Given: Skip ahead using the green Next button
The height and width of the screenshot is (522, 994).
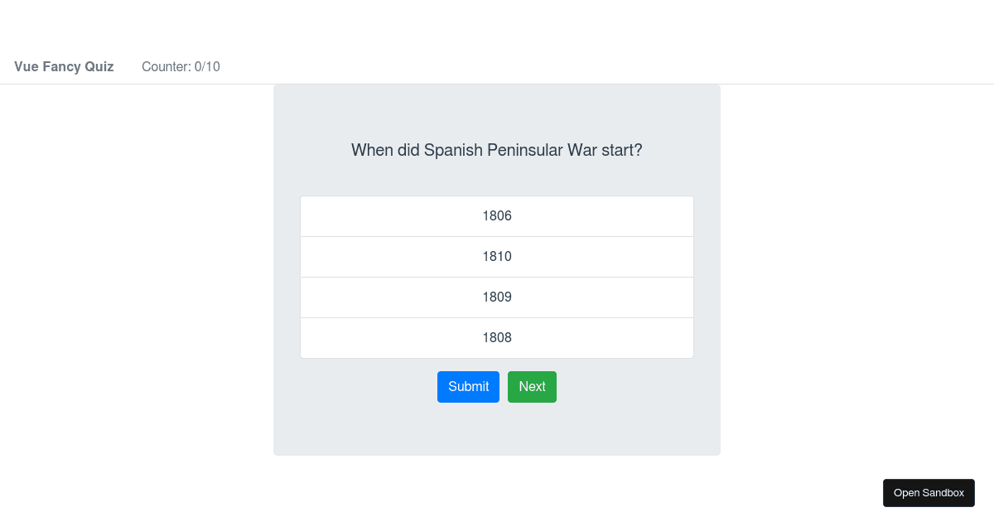Looking at the screenshot, I should tap(532, 387).
